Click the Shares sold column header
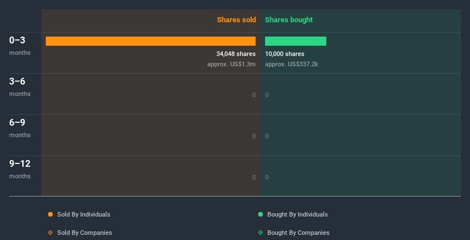 (x=236, y=20)
